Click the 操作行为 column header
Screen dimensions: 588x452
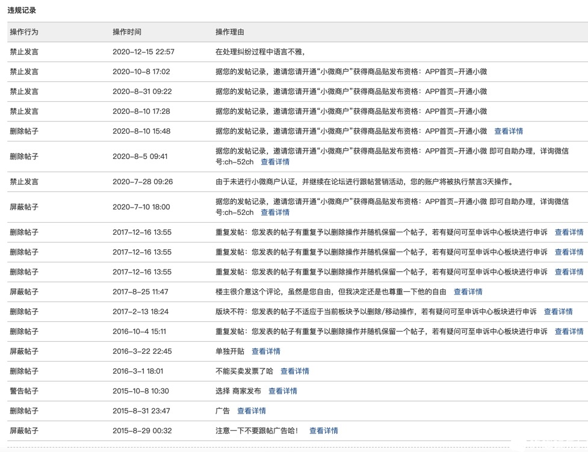pos(24,32)
